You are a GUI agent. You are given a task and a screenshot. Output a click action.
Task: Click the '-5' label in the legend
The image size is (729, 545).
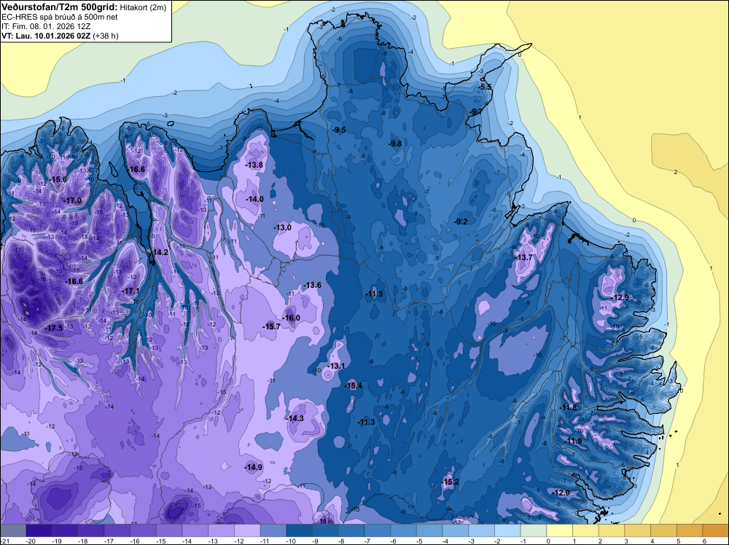tap(419, 541)
